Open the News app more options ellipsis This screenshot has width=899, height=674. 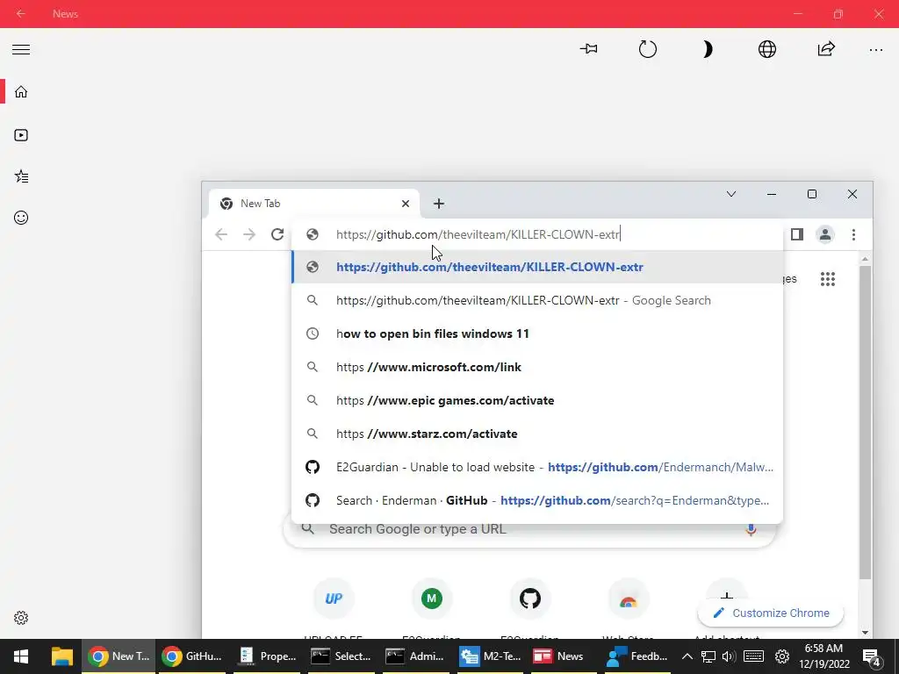[x=876, y=50]
